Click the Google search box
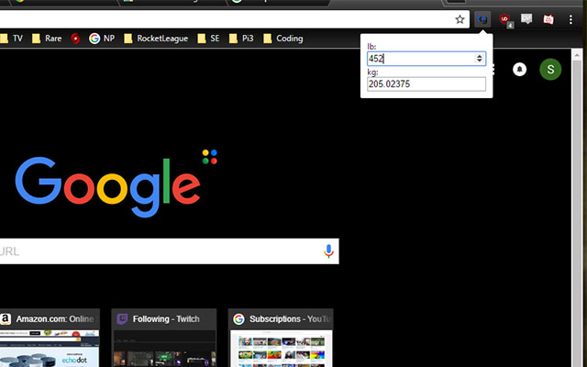This screenshot has height=367, width=587. point(169,251)
